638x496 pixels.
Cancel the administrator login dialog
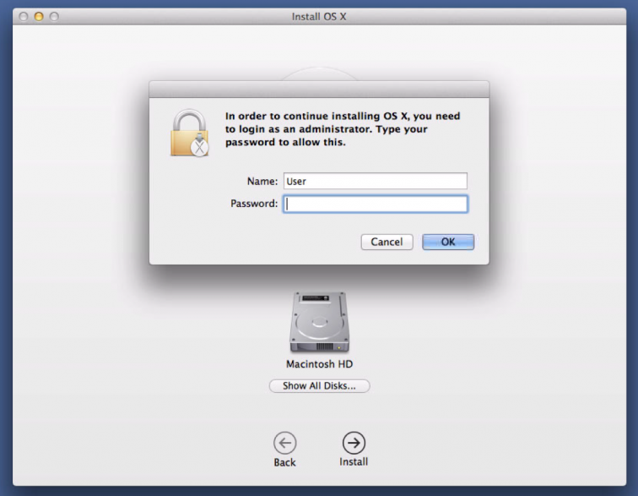pos(387,243)
